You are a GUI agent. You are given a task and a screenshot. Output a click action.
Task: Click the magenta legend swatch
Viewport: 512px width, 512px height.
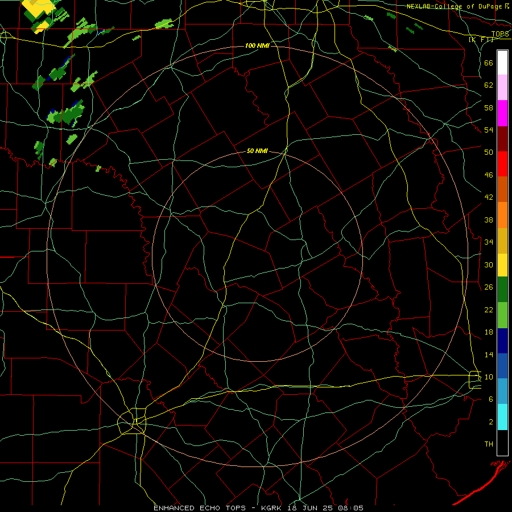tap(502, 113)
